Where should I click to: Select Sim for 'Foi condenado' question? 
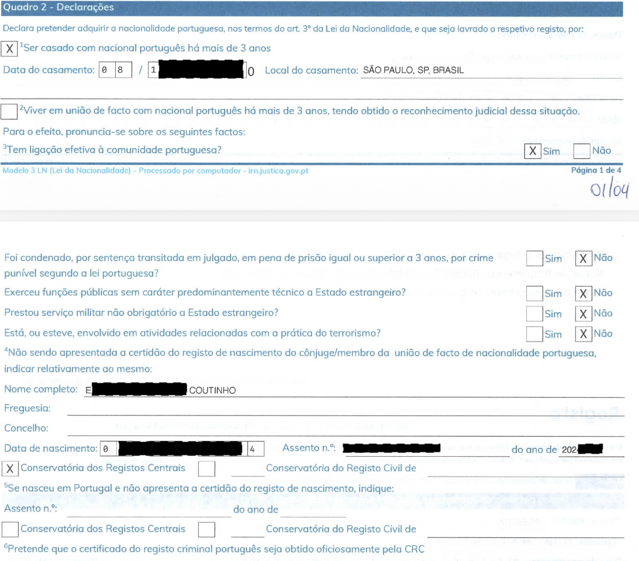(x=534, y=258)
